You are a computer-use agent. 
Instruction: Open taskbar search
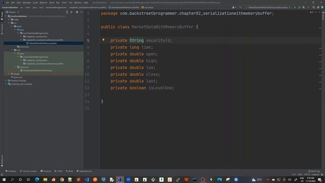(x=12, y=179)
